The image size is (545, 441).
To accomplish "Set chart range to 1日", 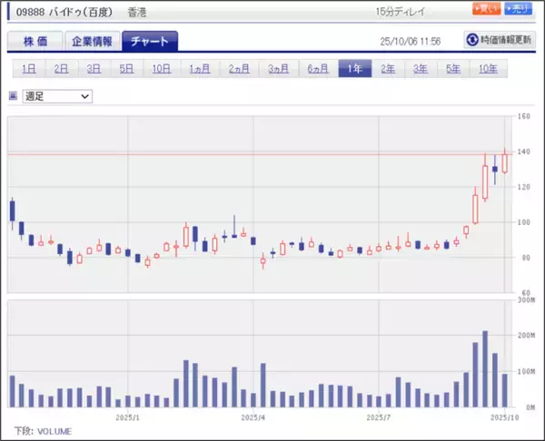I will (x=29, y=69).
